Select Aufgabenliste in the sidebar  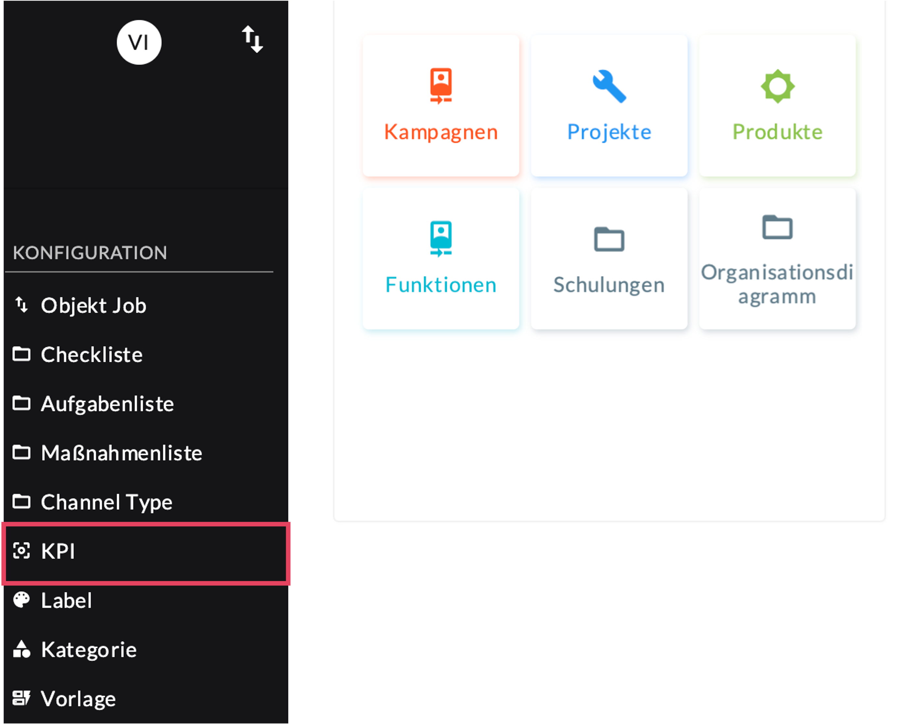tap(107, 404)
